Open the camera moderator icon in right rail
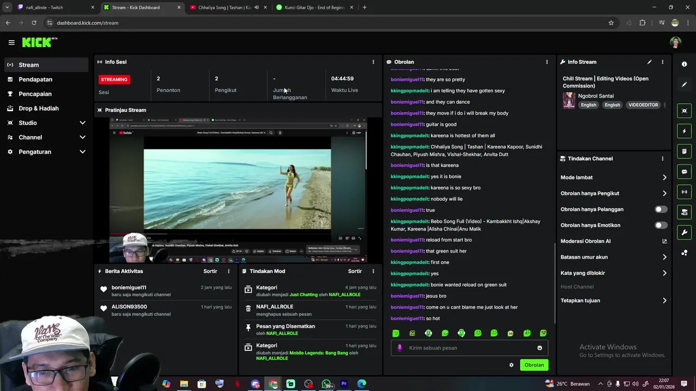The width and height of the screenshot is (696, 391). pyautogui.click(x=684, y=212)
